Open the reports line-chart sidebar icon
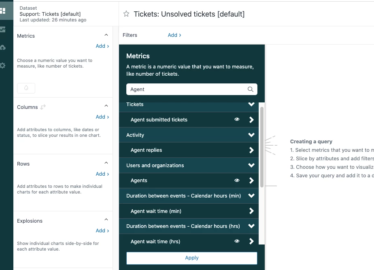The height and width of the screenshot is (270, 374). click(x=3, y=29)
